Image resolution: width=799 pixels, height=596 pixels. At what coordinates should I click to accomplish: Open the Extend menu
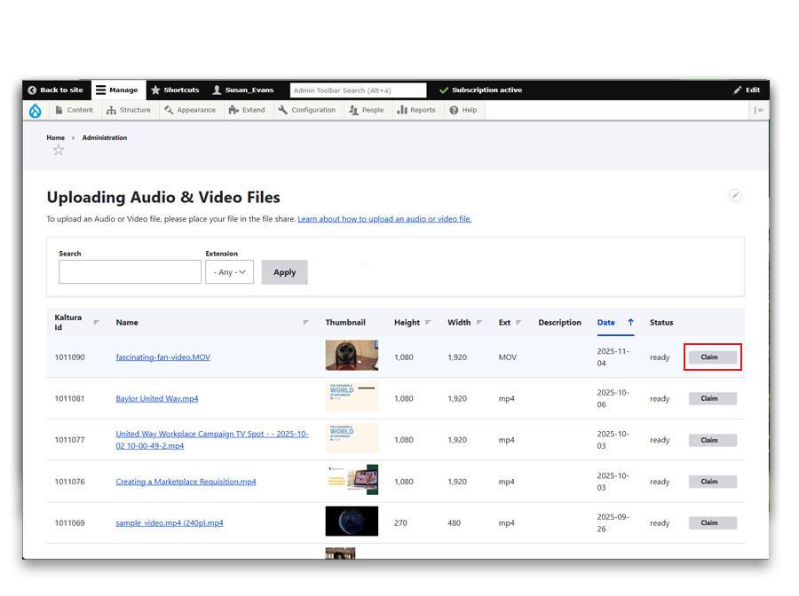click(x=247, y=110)
